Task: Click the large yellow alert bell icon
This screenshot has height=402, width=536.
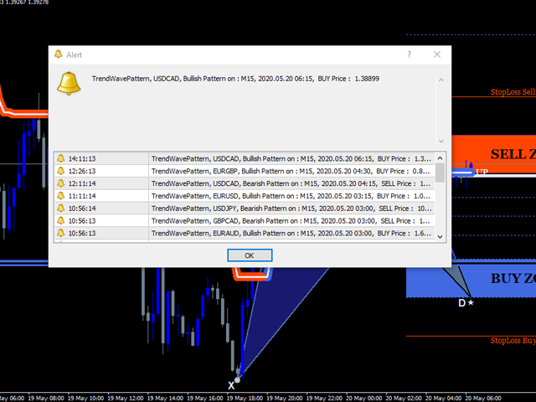Action: (69, 84)
